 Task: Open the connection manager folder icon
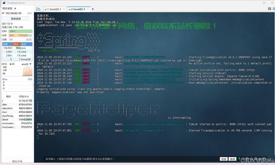tap(38, 9)
